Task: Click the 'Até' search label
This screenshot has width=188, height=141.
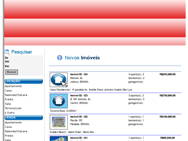Action: [7, 61]
